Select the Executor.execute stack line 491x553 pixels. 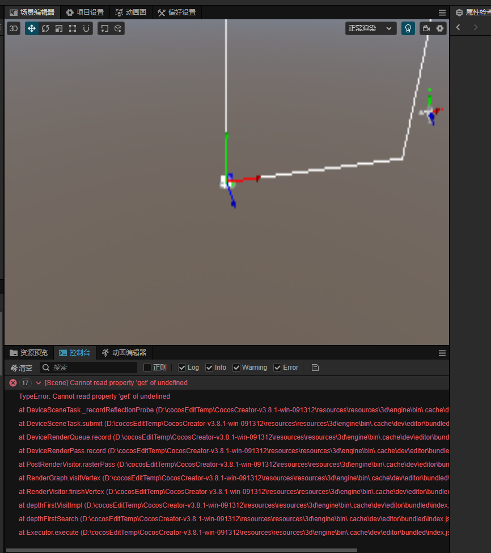click(x=234, y=533)
